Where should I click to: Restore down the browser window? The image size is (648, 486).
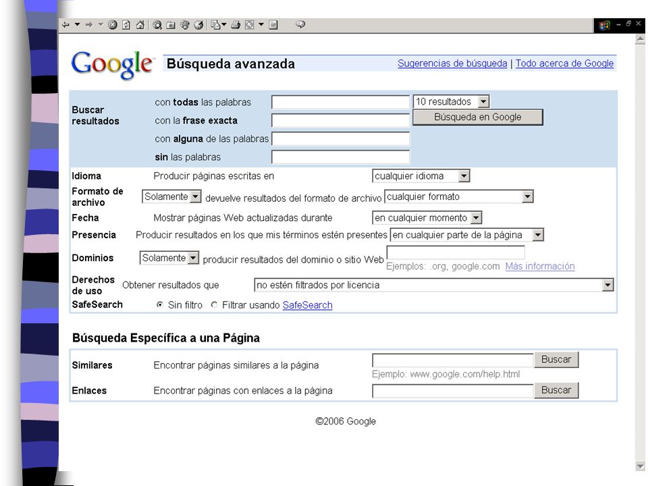(x=628, y=24)
